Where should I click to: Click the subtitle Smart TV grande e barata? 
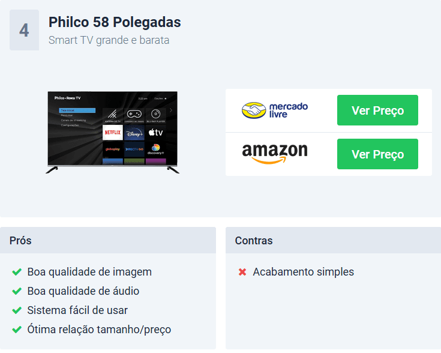(109, 40)
